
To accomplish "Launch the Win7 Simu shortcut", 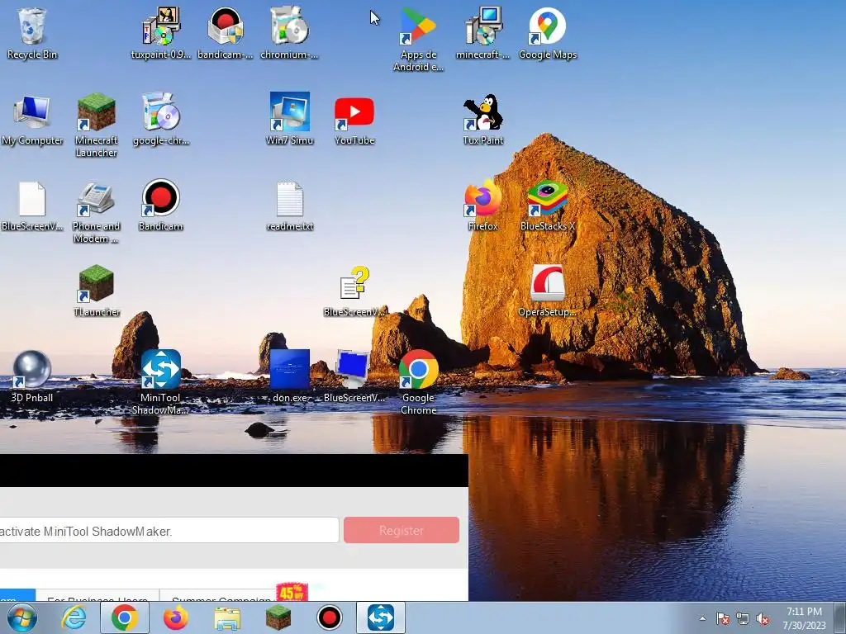I will (x=290, y=119).
